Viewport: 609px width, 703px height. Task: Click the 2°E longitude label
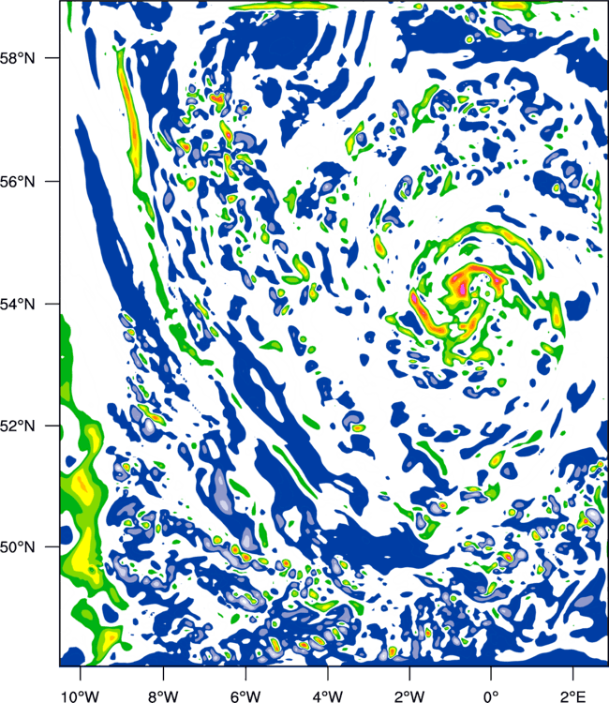(573, 696)
